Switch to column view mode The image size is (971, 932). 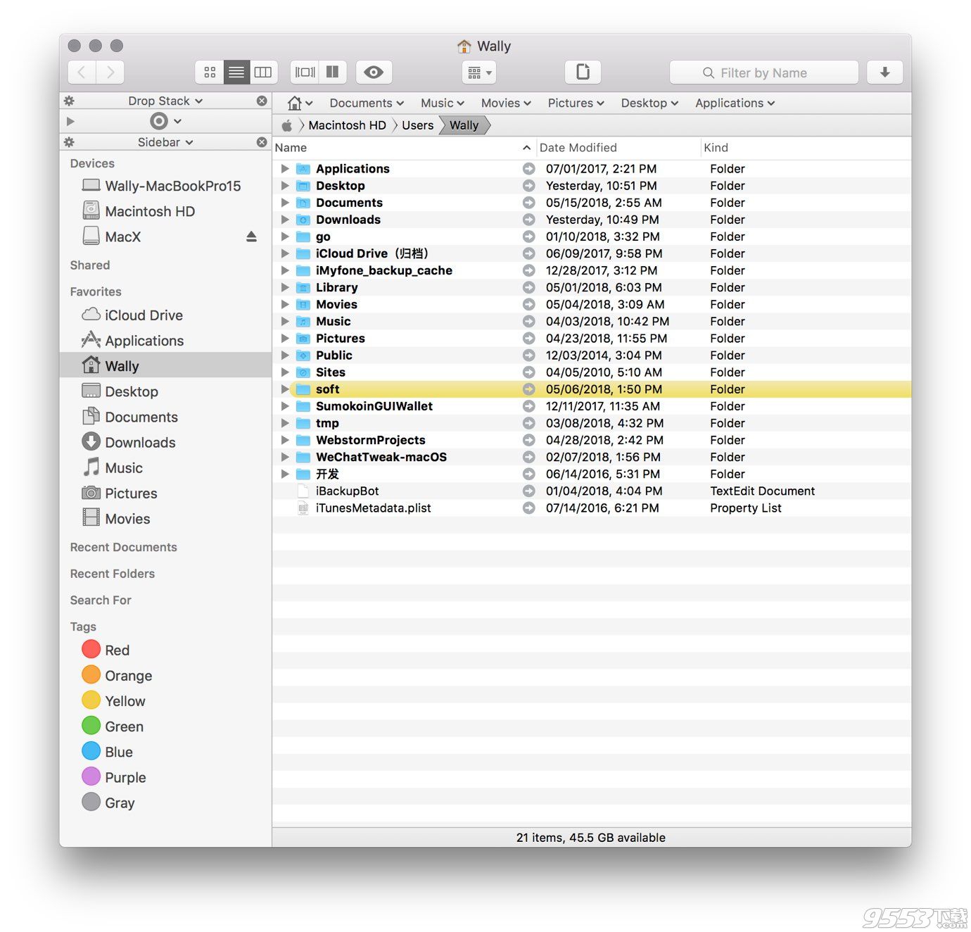point(263,72)
